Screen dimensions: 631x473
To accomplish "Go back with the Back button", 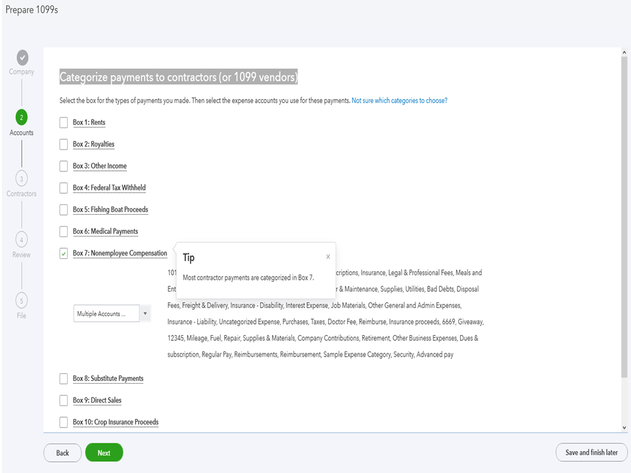I will coord(62,453).
